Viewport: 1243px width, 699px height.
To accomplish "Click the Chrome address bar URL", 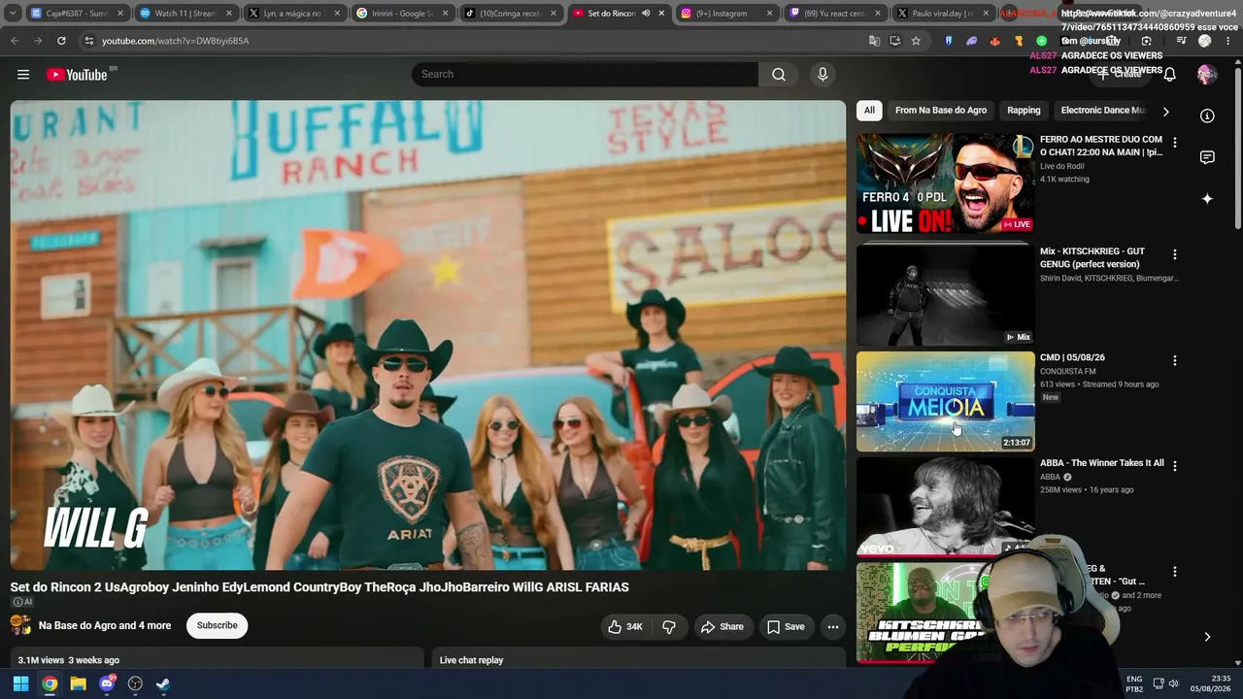I will [x=176, y=41].
